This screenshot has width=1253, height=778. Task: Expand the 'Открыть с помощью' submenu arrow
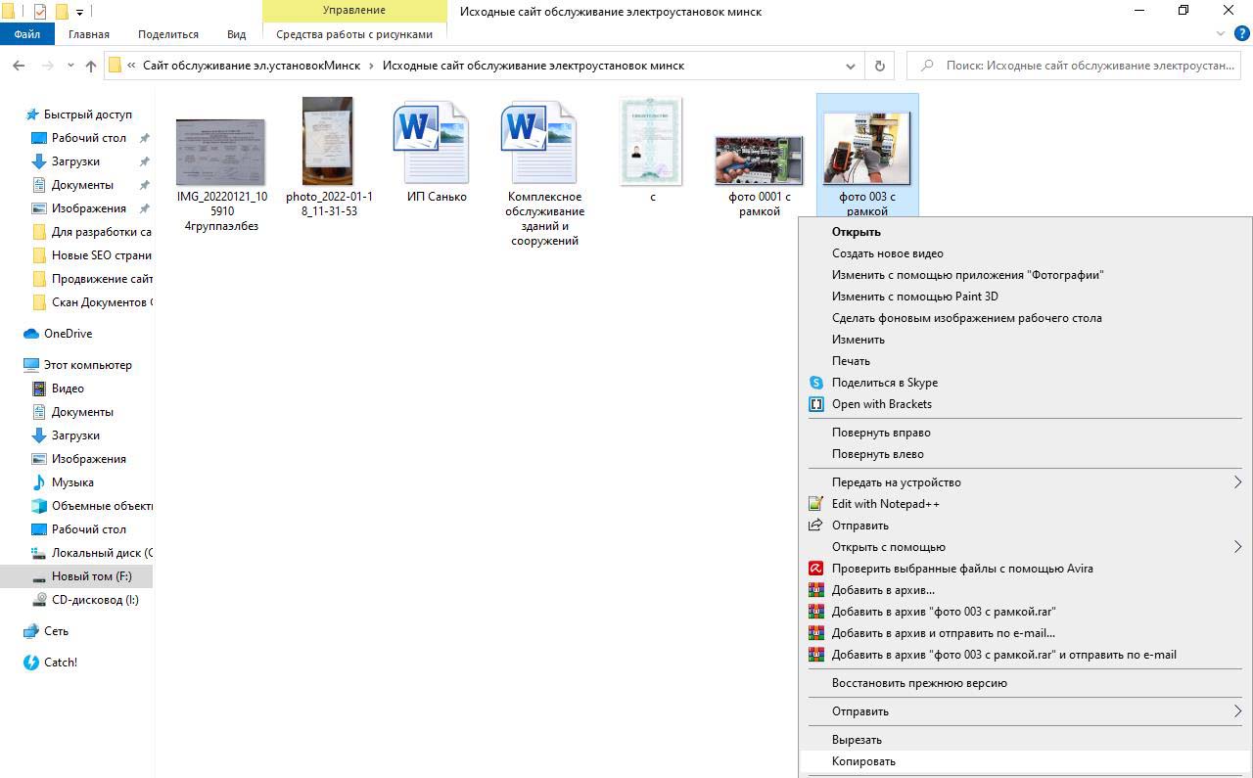[x=1237, y=547]
